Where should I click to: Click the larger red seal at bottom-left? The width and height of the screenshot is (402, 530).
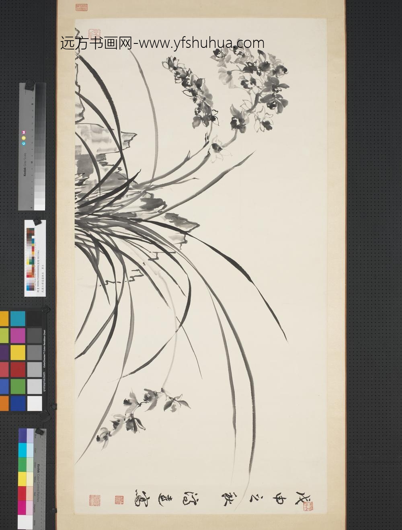pos(95,501)
